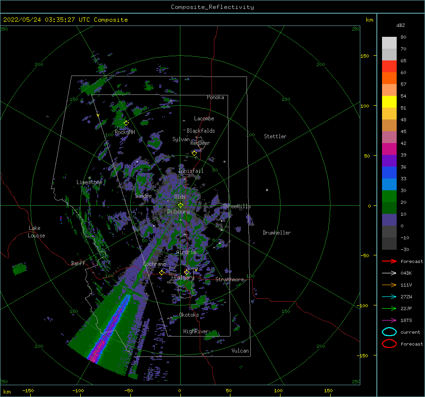Click the cyan 27ZW arrow in the legend
425x397 pixels.
click(389, 297)
